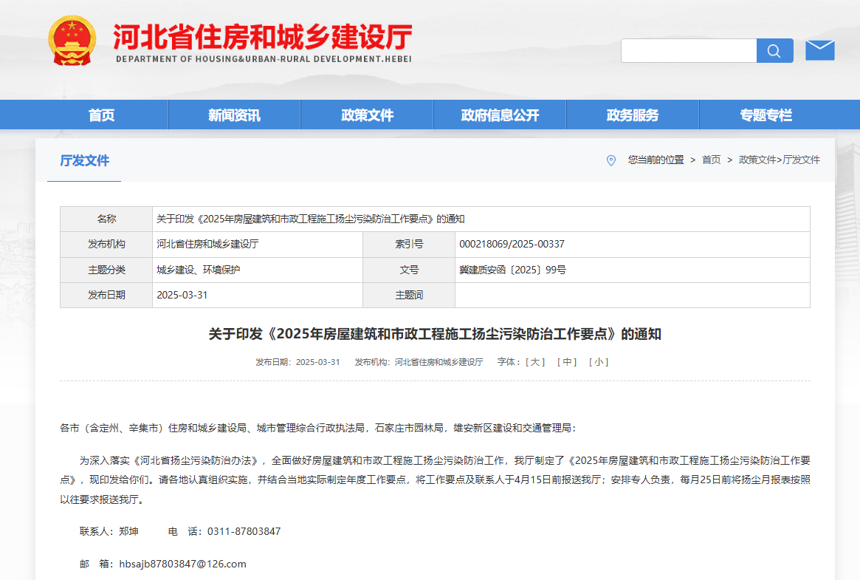The height and width of the screenshot is (580, 860).
Task: Click the 主题分类 table label
Action: [106, 270]
